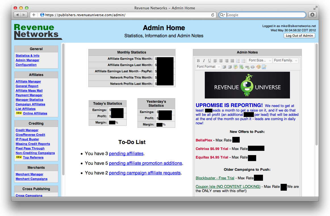The height and width of the screenshot is (216, 330).
Task: Click the fullscreen arrows in title bar
Action: [315, 8]
